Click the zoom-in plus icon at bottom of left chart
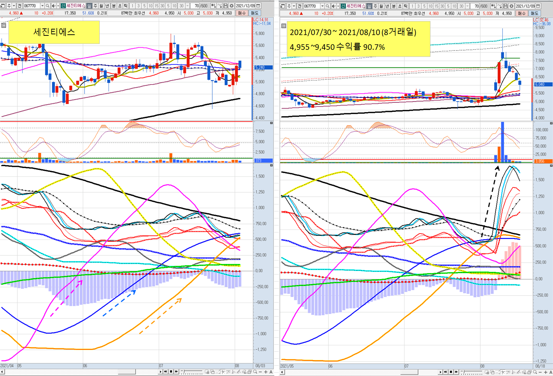Image resolution: width=553 pixels, height=376 pixels. pos(265,372)
